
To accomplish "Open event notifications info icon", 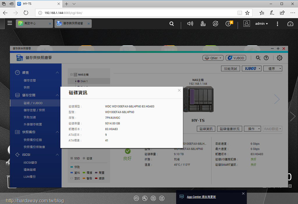I will tap(229, 23).
